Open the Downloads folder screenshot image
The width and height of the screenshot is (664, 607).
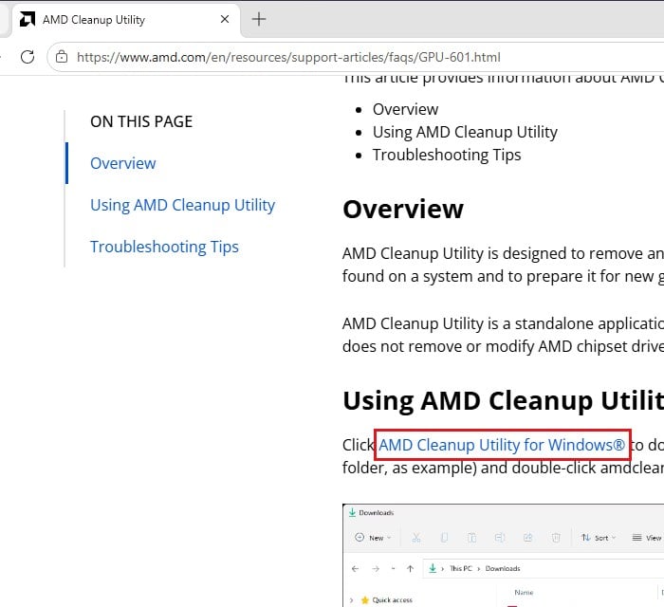503,556
